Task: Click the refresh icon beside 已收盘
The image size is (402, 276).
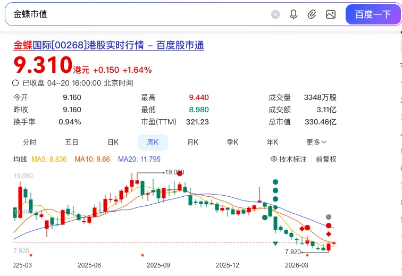Action: pyautogui.click(x=15, y=83)
